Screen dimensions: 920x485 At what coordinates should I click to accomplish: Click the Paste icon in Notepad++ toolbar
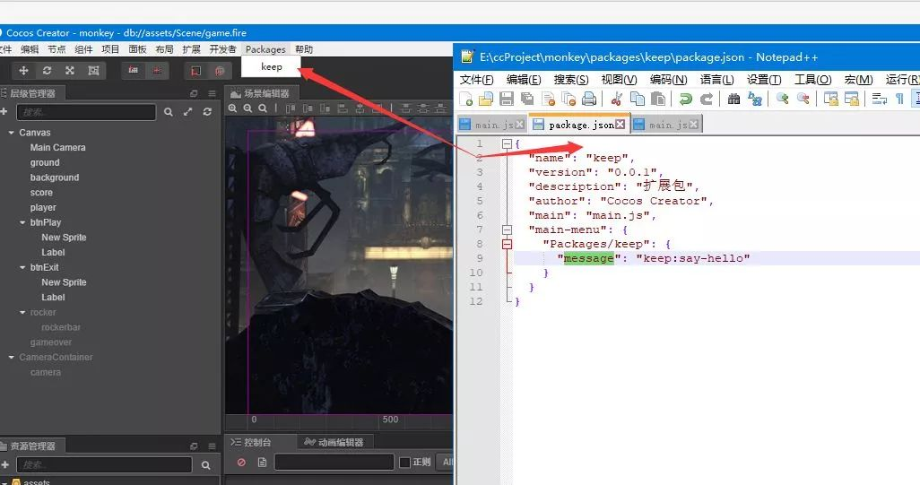[658, 99]
